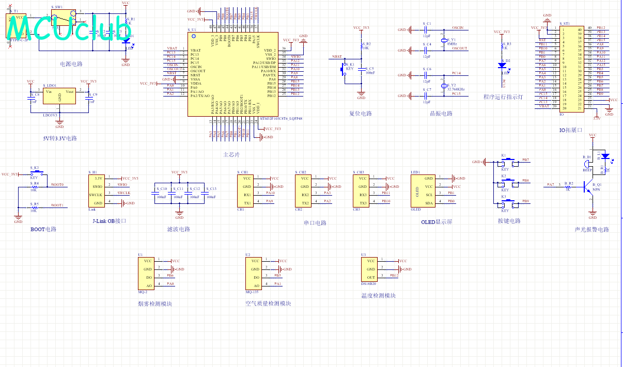Click the '复位电路' section label
Image resolution: width=623 pixels, height=367 pixels.
[361, 114]
